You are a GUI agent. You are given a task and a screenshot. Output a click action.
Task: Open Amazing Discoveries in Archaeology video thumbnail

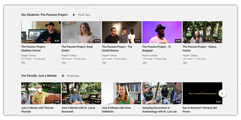(x=162, y=93)
